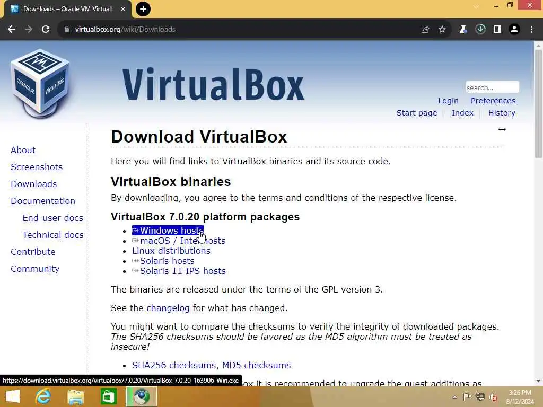Viewport: 543px width, 407px height.
Task: Open the user profile avatar
Action: 514,30
